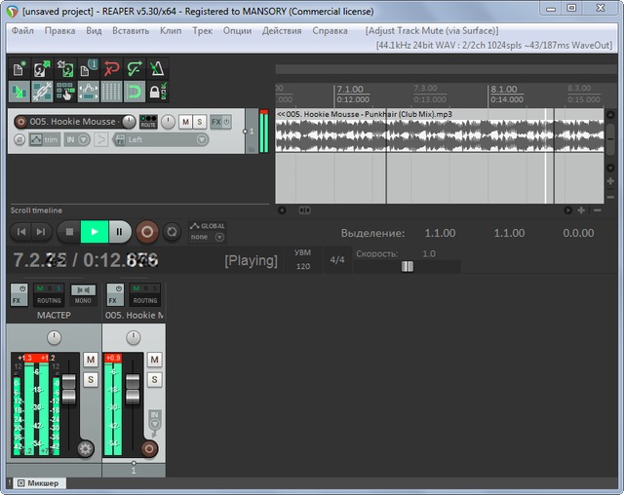Viewport: 624px width, 495px height.
Task: Open the GLOBAL automation override dropdown
Action: [x=208, y=232]
